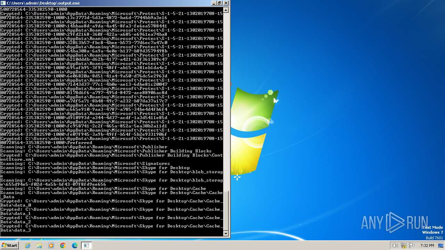Click the C:\Users\admin\Desktop\output.exe title text
Image resolution: width=445 pixels, height=250 pixels.
tap(43, 3)
